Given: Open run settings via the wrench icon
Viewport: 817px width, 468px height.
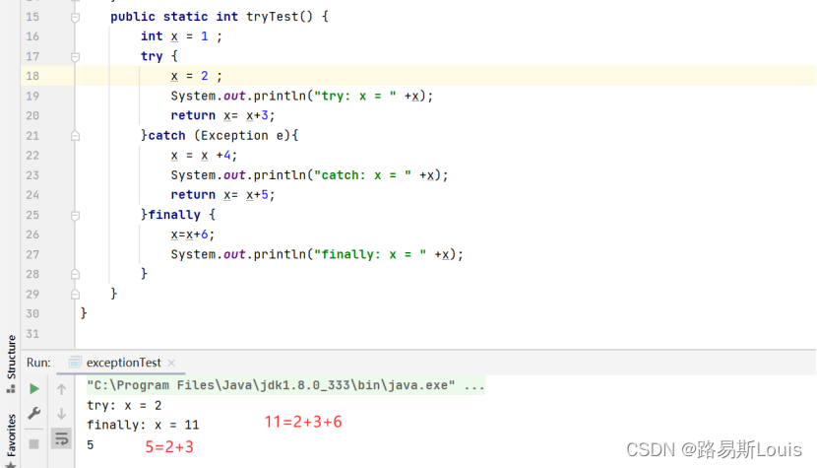Looking at the screenshot, I should click(x=33, y=414).
